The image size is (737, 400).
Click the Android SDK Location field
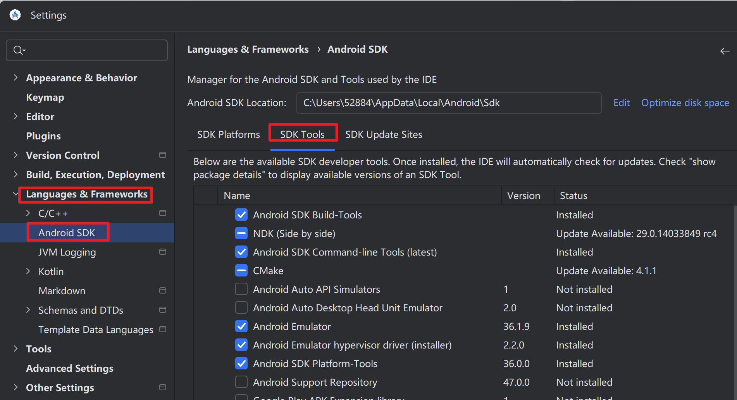[448, 103]
